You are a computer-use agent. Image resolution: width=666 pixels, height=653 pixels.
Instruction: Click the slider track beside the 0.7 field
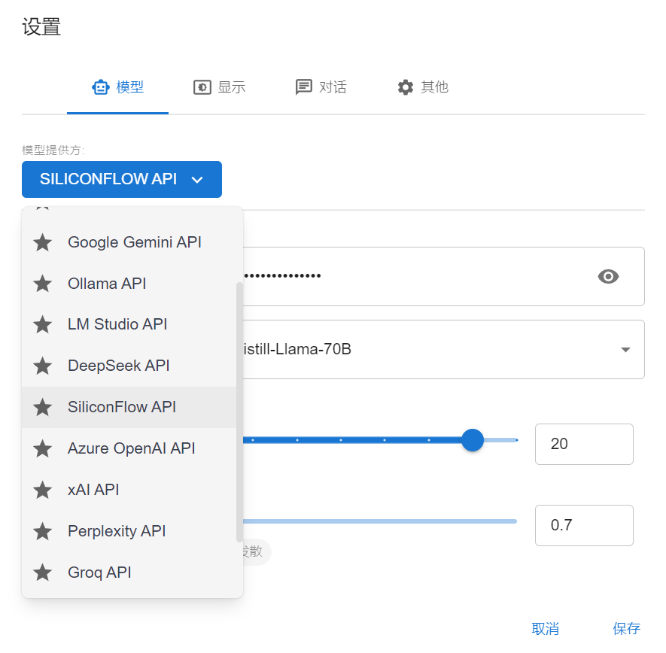point(380,521)
